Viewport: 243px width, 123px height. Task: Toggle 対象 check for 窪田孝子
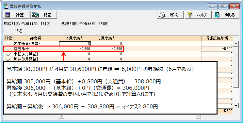(8, 49)
